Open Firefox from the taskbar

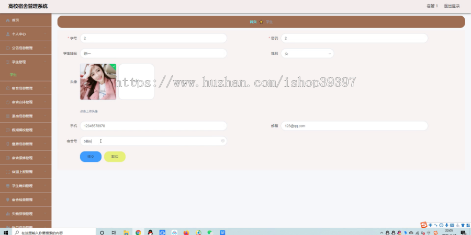coord(186,232)
